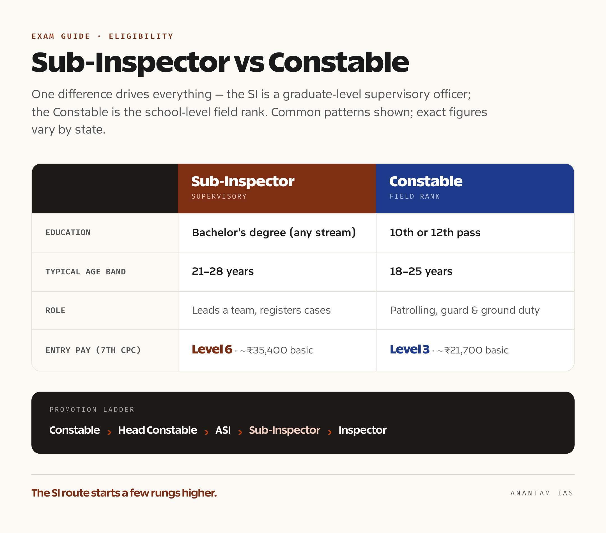This screenshot has width=606, height=533.
Task: Click the 21–28 years cell
Action: coord(277,272)
